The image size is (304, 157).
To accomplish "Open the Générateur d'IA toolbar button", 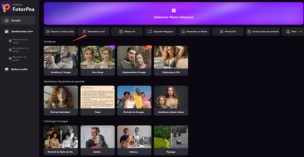I will (x=93, y=32).
